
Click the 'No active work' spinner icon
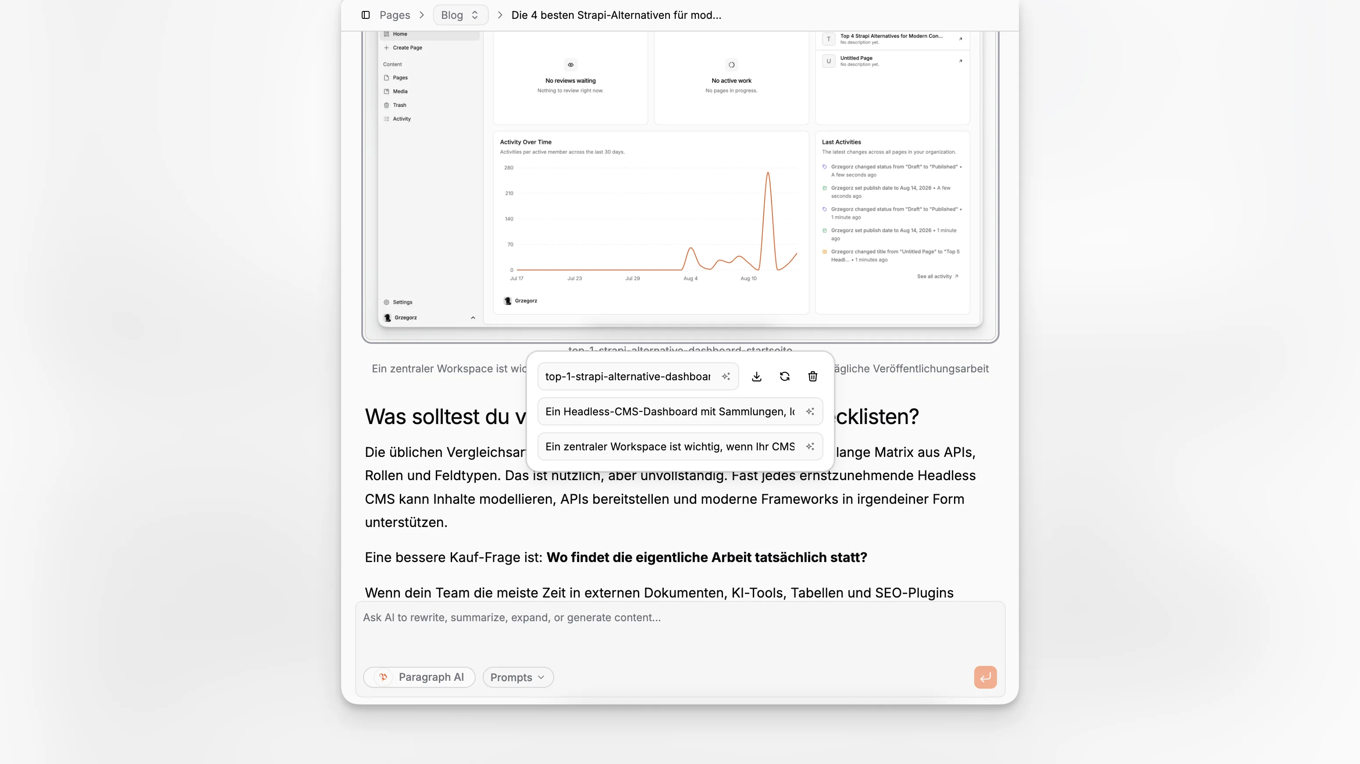(731, 65)
